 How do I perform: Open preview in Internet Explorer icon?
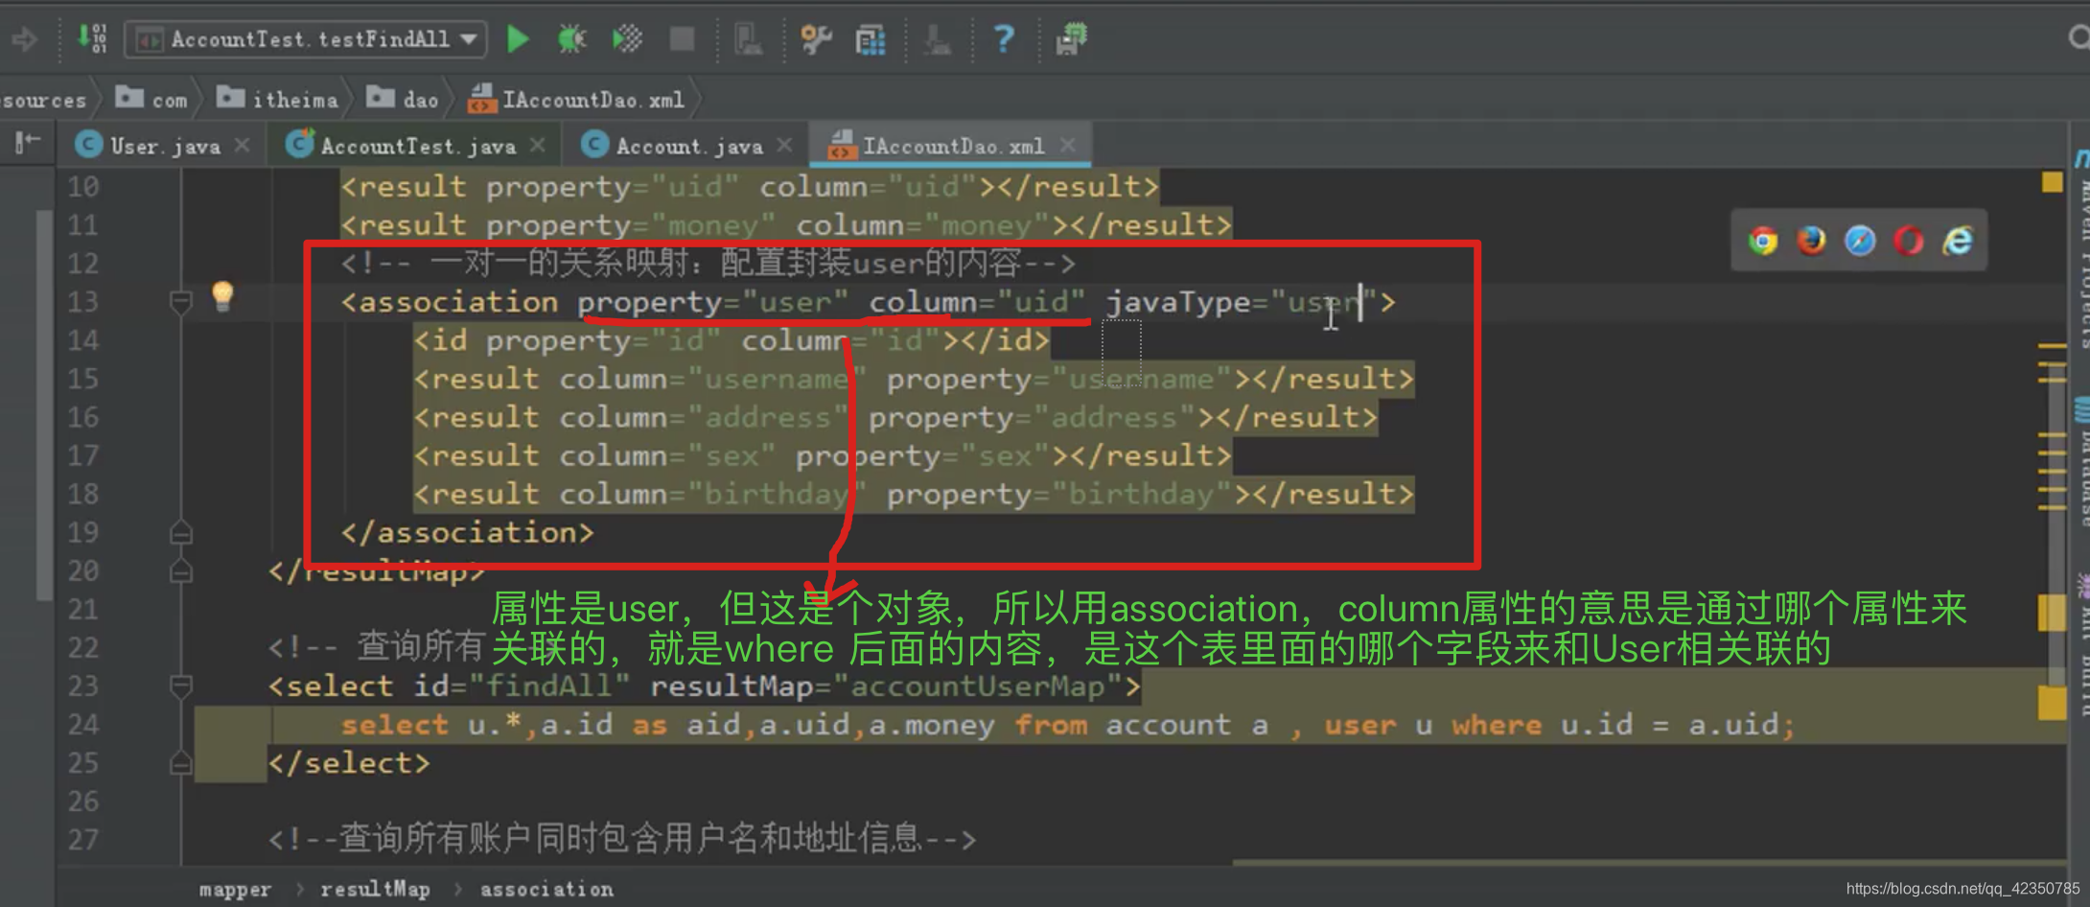click(x=1958, y=241)
